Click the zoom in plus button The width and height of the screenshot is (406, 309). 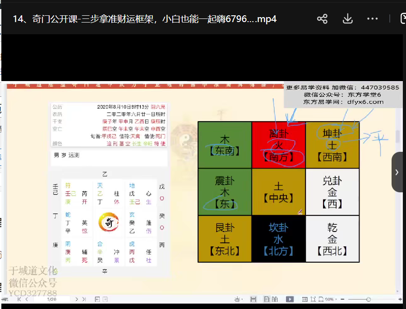400,299
